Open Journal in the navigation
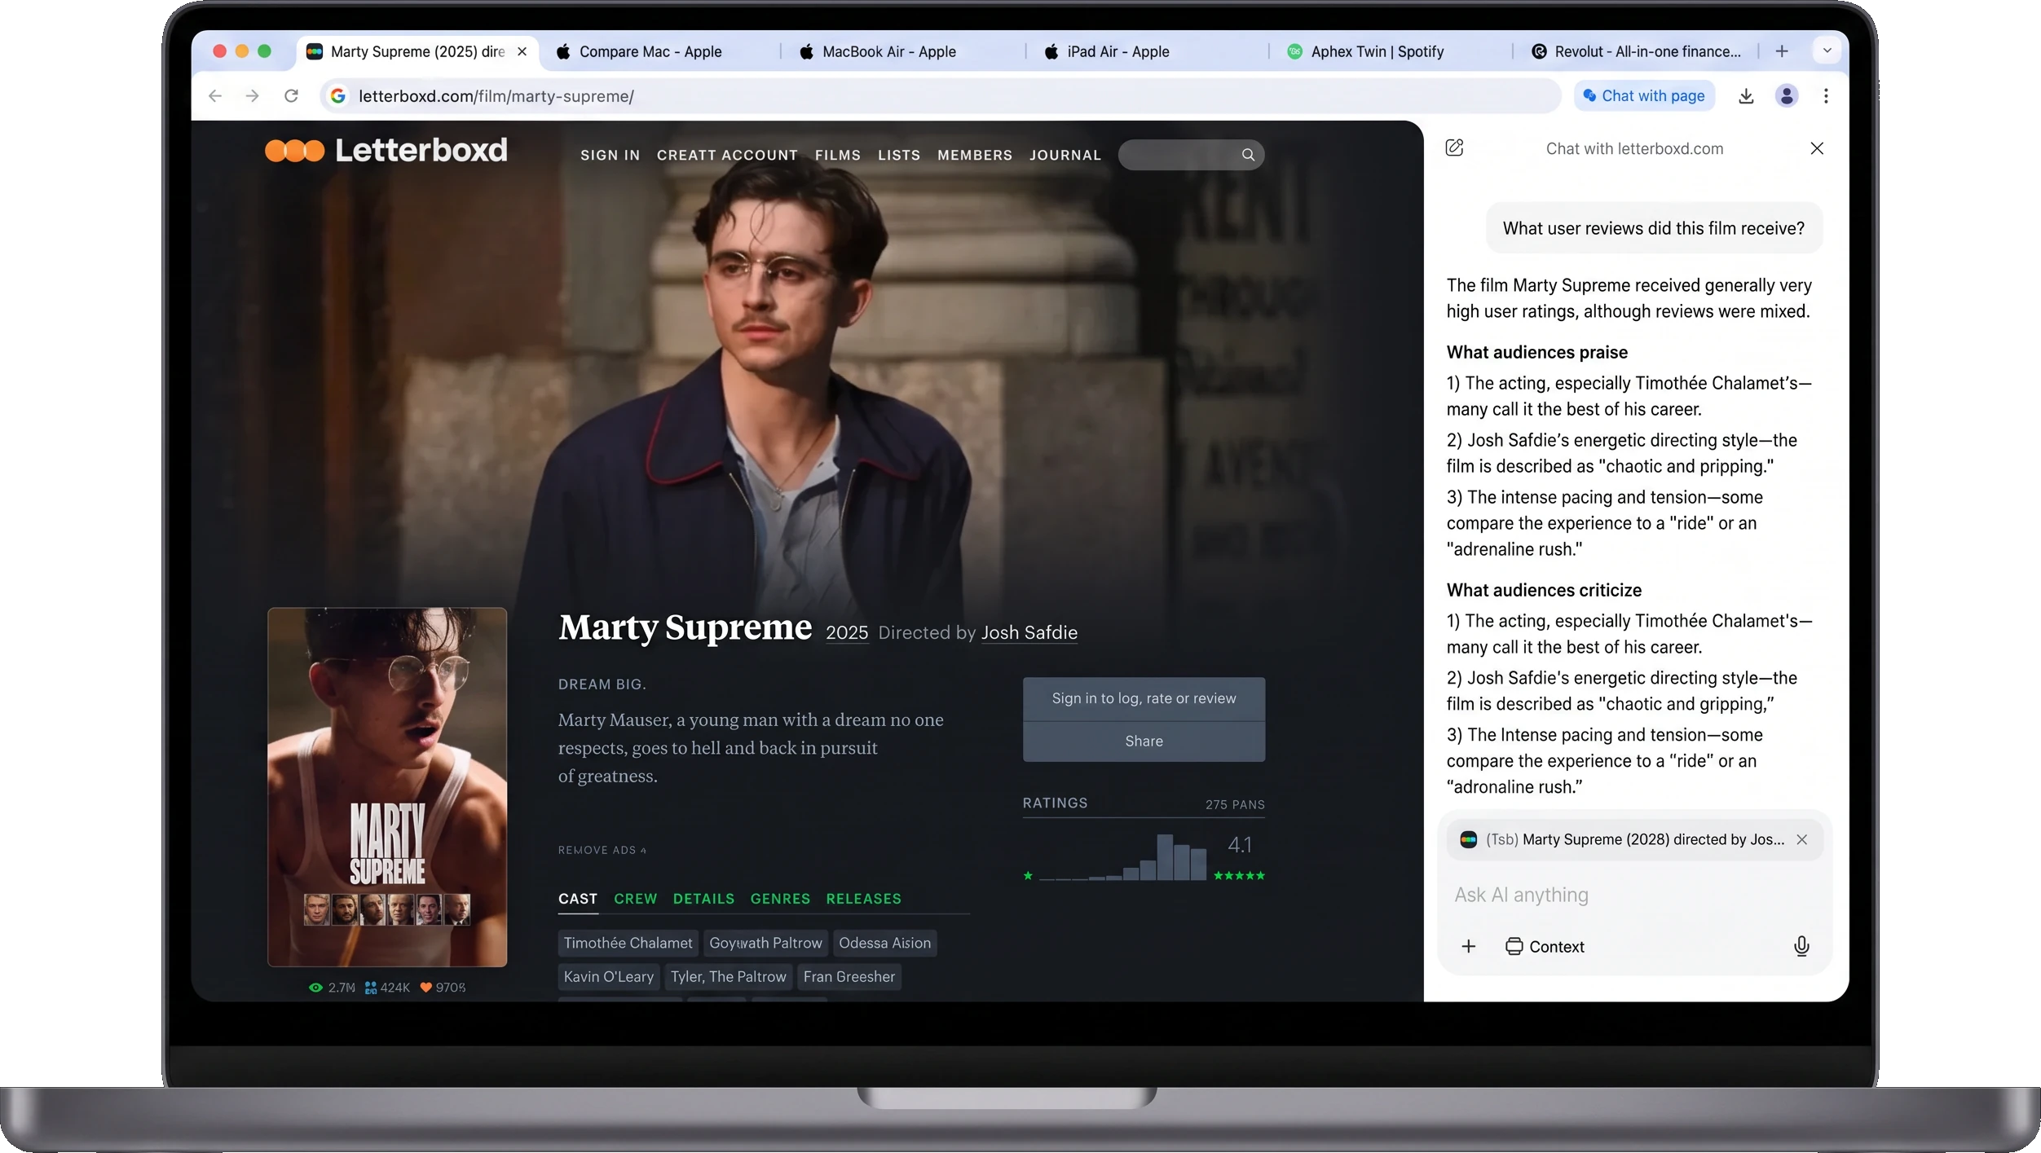The width and height of the screenshot is (2041, 1153). (1065, 155)
